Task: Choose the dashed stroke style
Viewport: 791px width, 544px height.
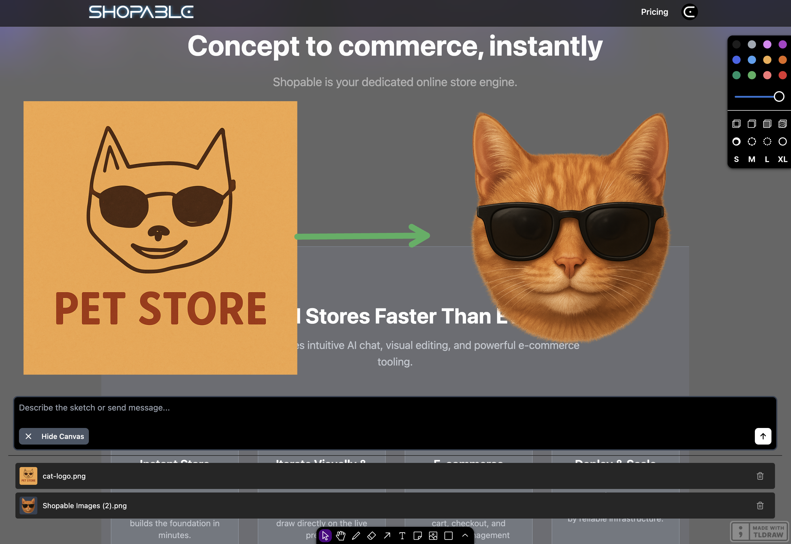Action: 752,141
